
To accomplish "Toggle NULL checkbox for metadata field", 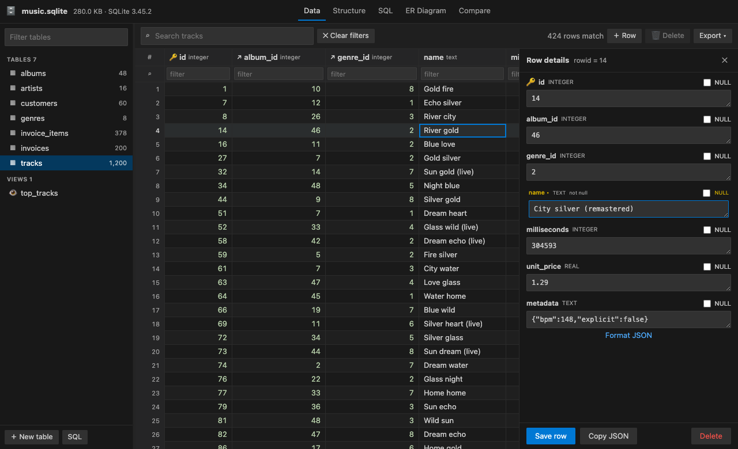I will pos(707,303).
